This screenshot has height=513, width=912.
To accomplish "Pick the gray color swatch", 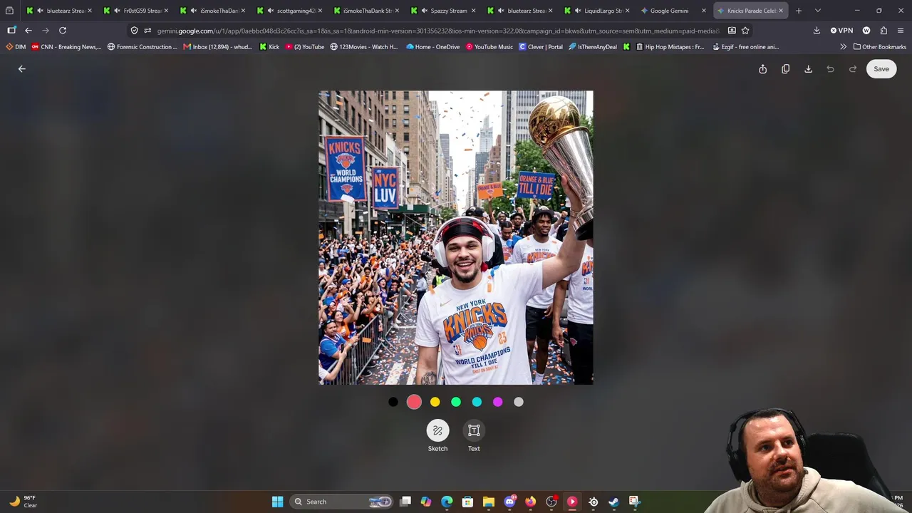I will click(x=519, y=402).
